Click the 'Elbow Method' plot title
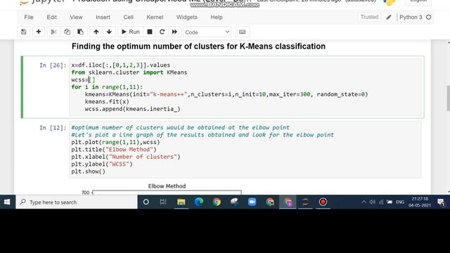Screen dimensions: 450x253 click(167, 186)
